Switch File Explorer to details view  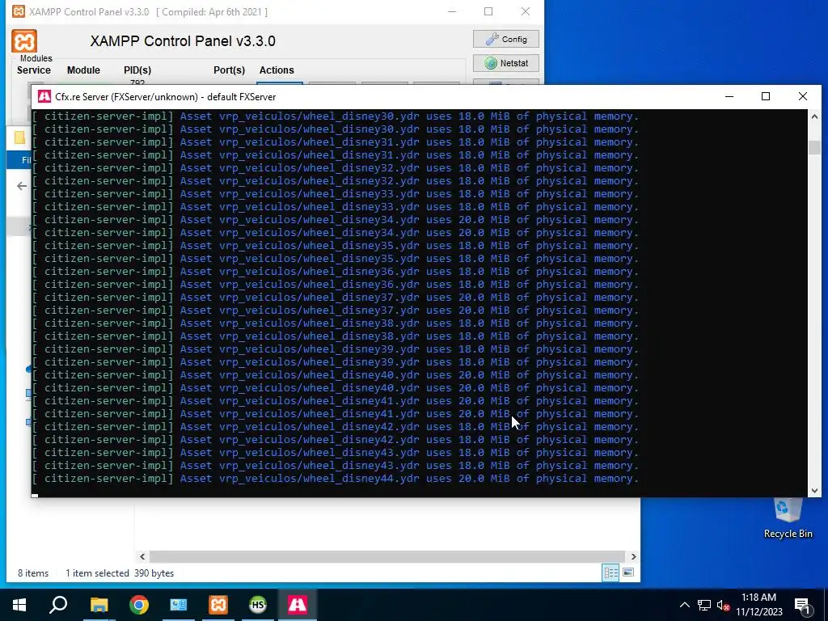click(611, 573)
